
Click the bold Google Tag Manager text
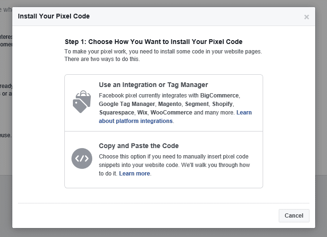[x=127, y=104]
